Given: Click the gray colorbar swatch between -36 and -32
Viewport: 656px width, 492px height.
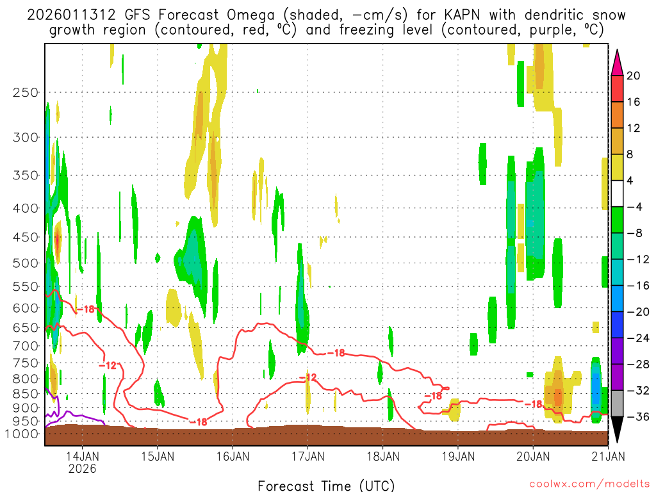Looking at the screenshot, I should pyautogui.click(x=617, y=404).
